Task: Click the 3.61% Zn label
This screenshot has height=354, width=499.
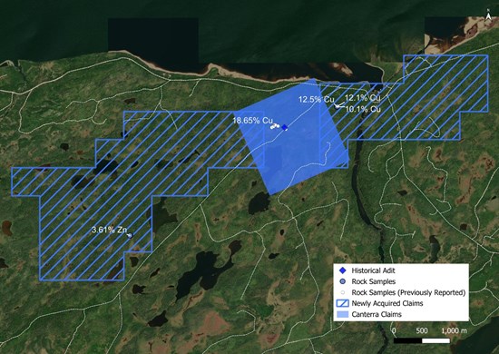Action: 109,230
